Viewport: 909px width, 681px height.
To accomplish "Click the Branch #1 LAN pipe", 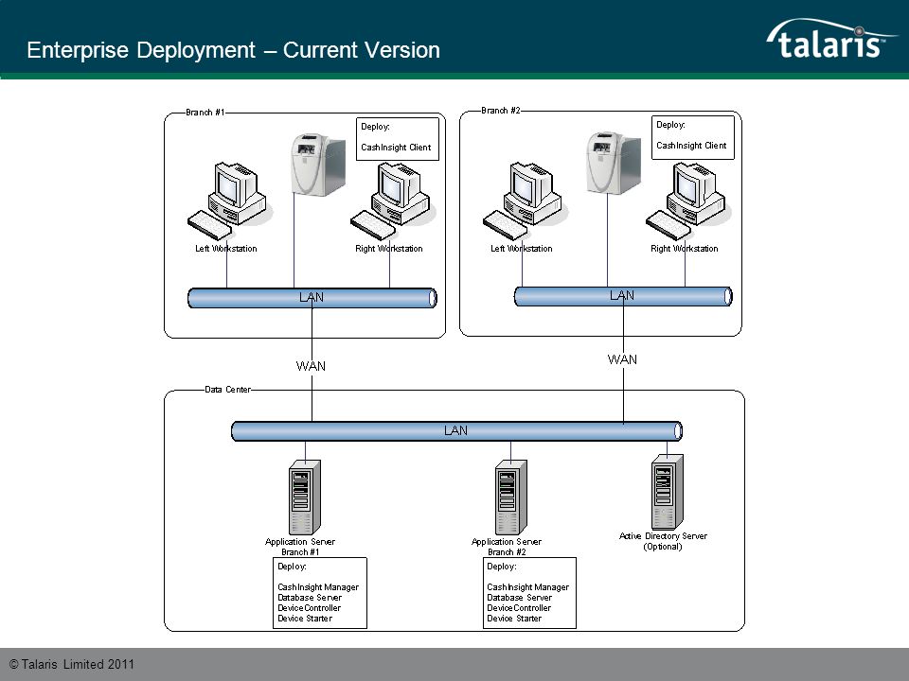I will (312, 298).
